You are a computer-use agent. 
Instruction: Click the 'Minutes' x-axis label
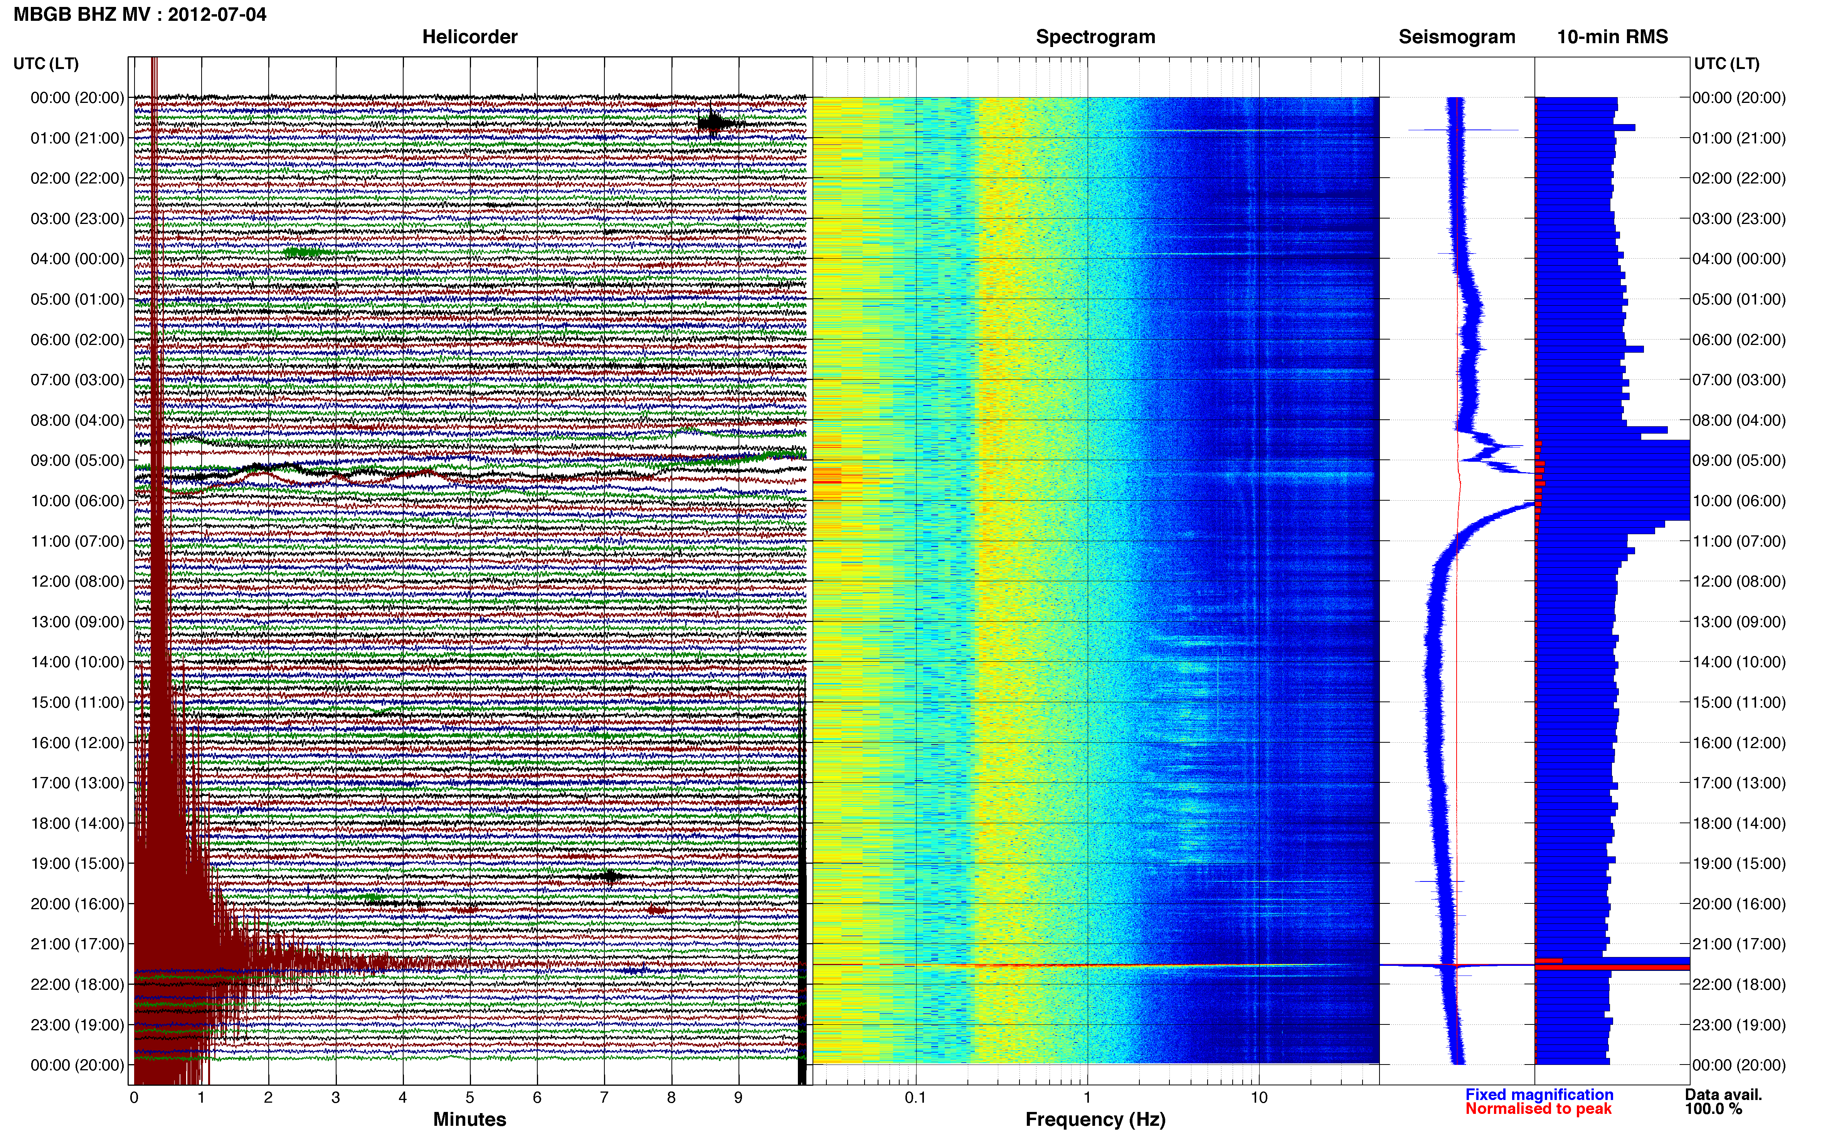click(470, 1119)
